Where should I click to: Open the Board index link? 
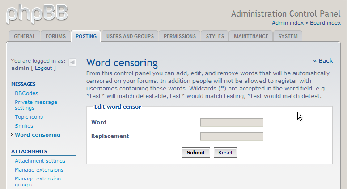coord(325,23)
